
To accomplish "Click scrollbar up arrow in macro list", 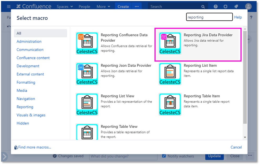I will click(245, 29).
